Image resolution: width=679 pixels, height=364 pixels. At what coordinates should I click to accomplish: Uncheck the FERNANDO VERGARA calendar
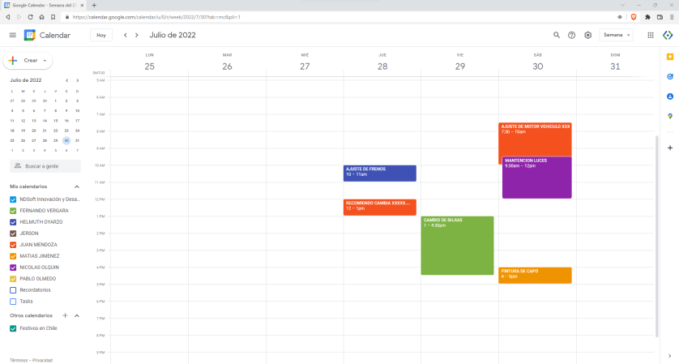(x=13, y=210)
